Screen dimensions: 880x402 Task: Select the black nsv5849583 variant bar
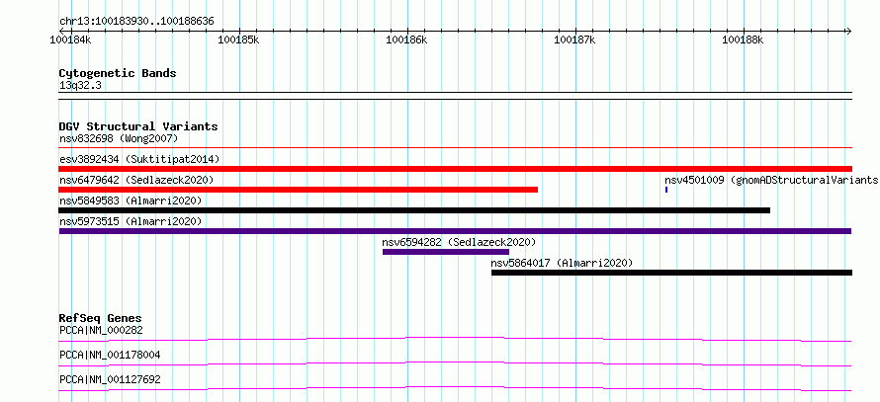point(414,210)
